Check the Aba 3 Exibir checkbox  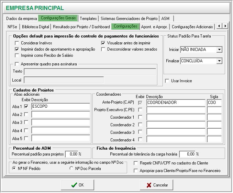tap(26, 122)
